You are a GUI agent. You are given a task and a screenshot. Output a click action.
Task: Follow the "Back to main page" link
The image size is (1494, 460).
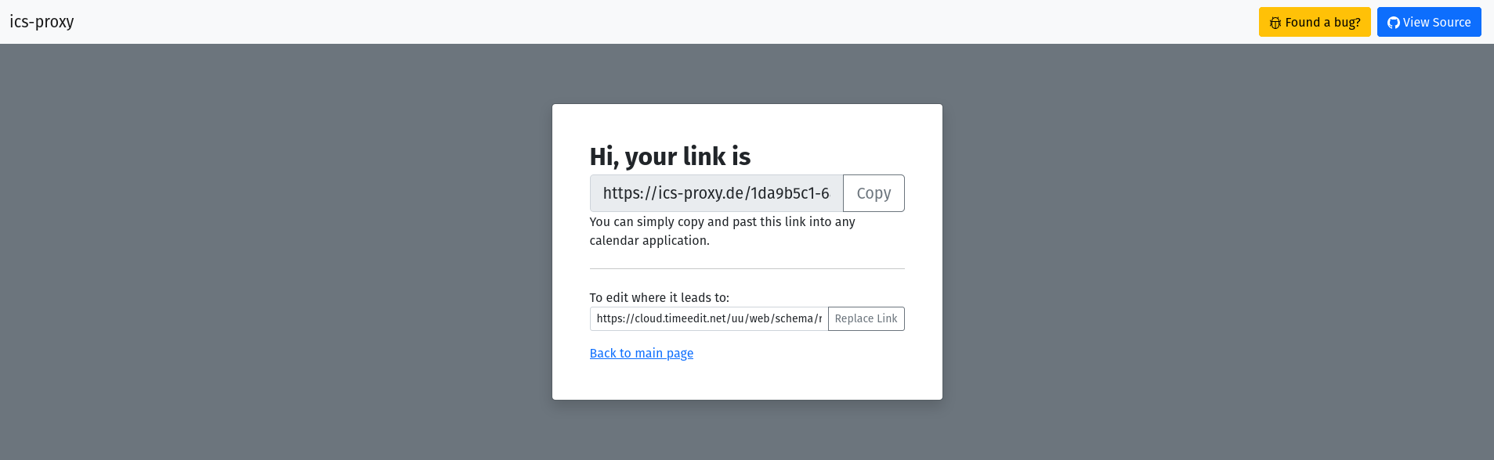pyautogui.click(x=641, y=354)
